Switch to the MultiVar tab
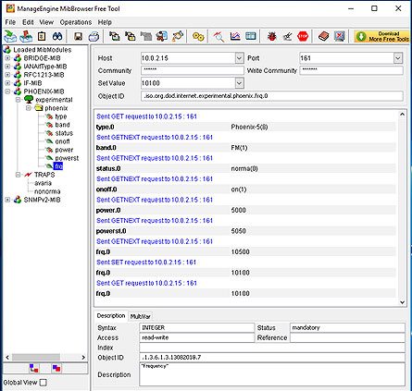 pyautogui.click(x=140, y=316)
